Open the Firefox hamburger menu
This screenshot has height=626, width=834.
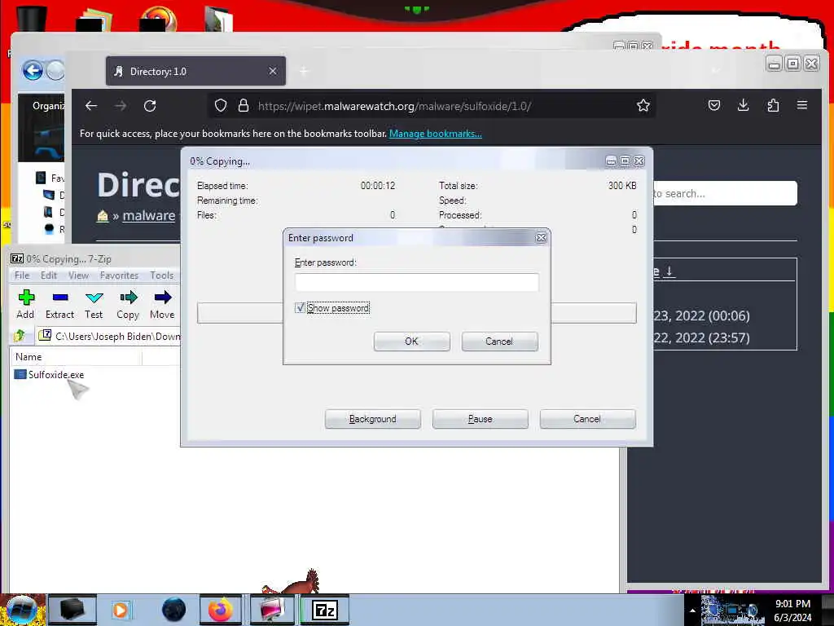point(802,105)
